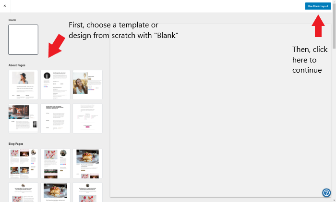Pick About layout with pink button
This screenshot has width=336, height=202.
point(87,118)
